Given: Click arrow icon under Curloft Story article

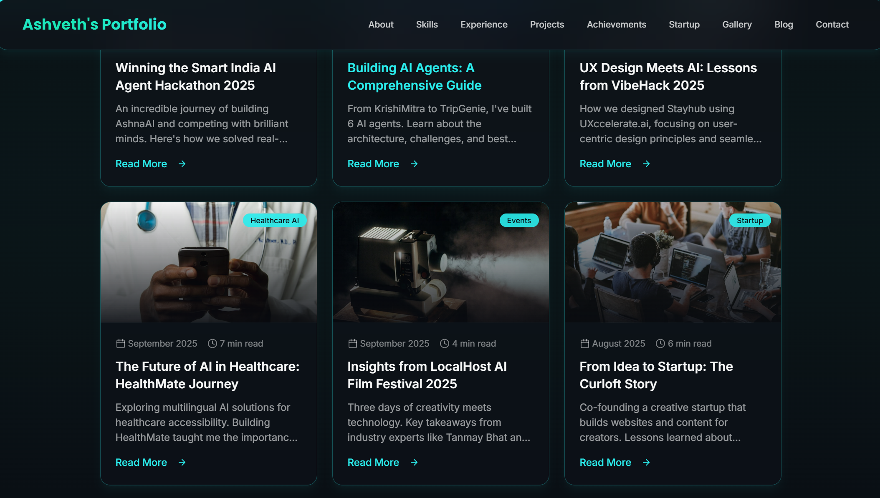Looking at the screenshot, I should pyautogui.click(x=646, y=463).
